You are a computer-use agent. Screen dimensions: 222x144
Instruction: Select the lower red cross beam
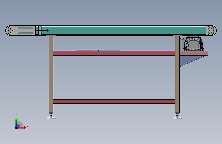pyautogui.click(x=114, y=101)
